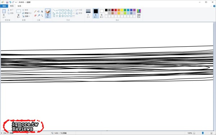The height and width of the screenshot is (135, 216).
Task: Choose the Five-point star shape
Action: (x=60, y=16)
